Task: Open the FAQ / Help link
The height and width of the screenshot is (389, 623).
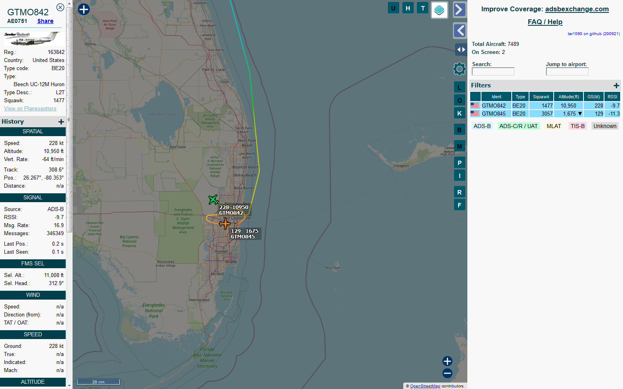Action: click(x=545, y=22)
